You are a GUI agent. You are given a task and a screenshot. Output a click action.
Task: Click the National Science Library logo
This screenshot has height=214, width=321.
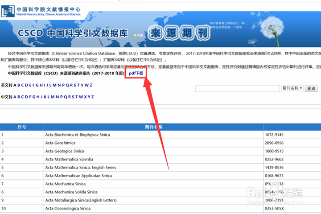(x=8, y=11)
